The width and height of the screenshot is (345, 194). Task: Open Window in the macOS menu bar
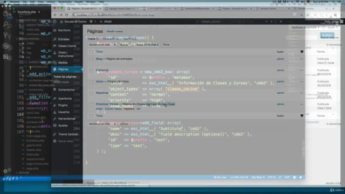(91, 2)
